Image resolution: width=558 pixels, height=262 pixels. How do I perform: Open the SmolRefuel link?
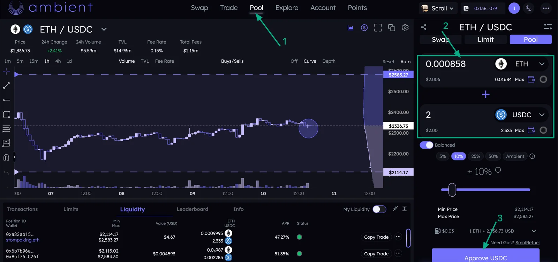pyautogui.click(x=527, y=243)
